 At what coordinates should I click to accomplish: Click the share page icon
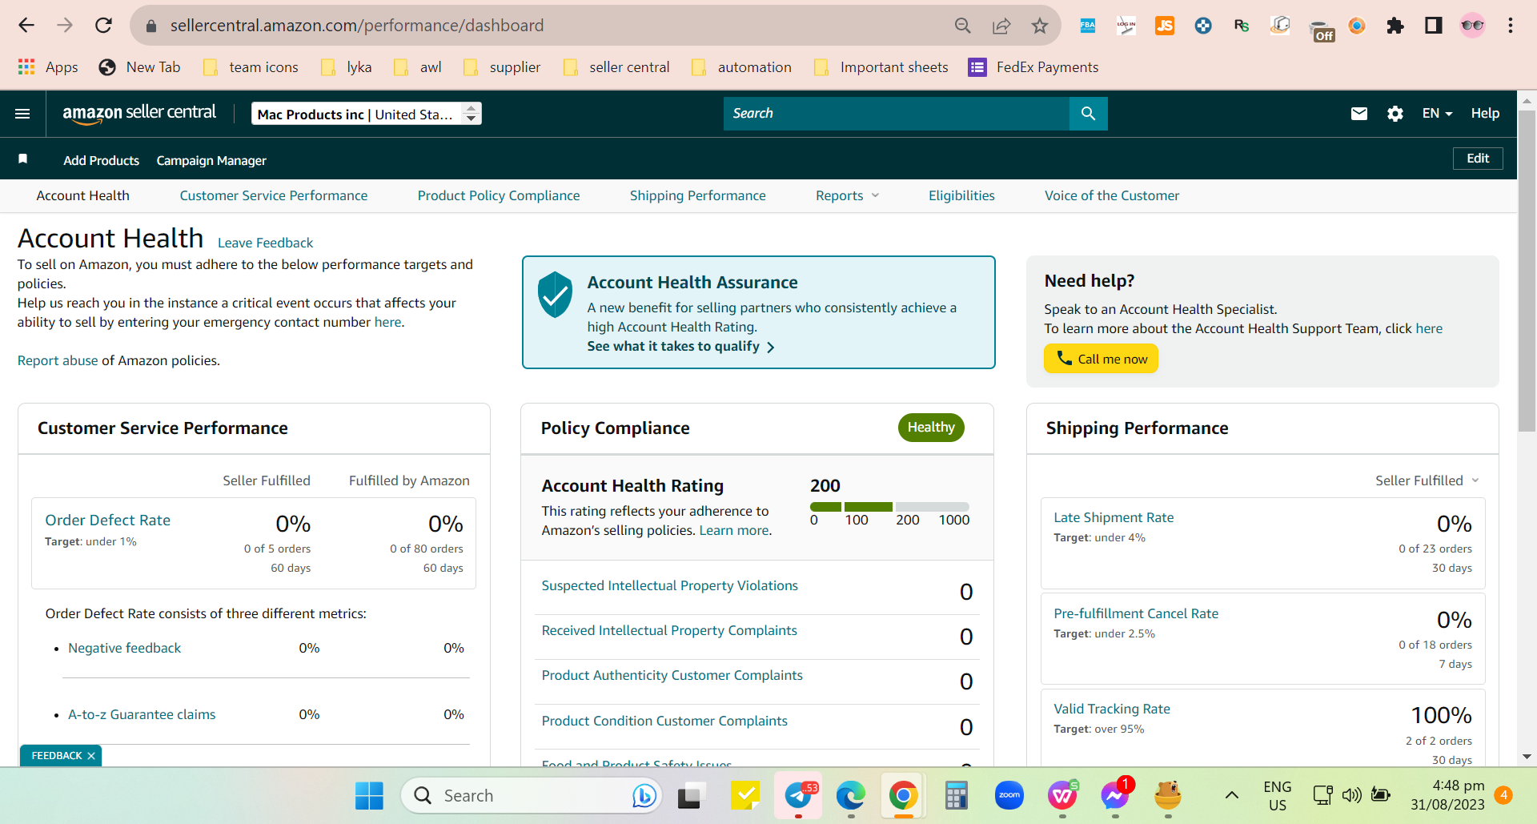(1001, 26)
